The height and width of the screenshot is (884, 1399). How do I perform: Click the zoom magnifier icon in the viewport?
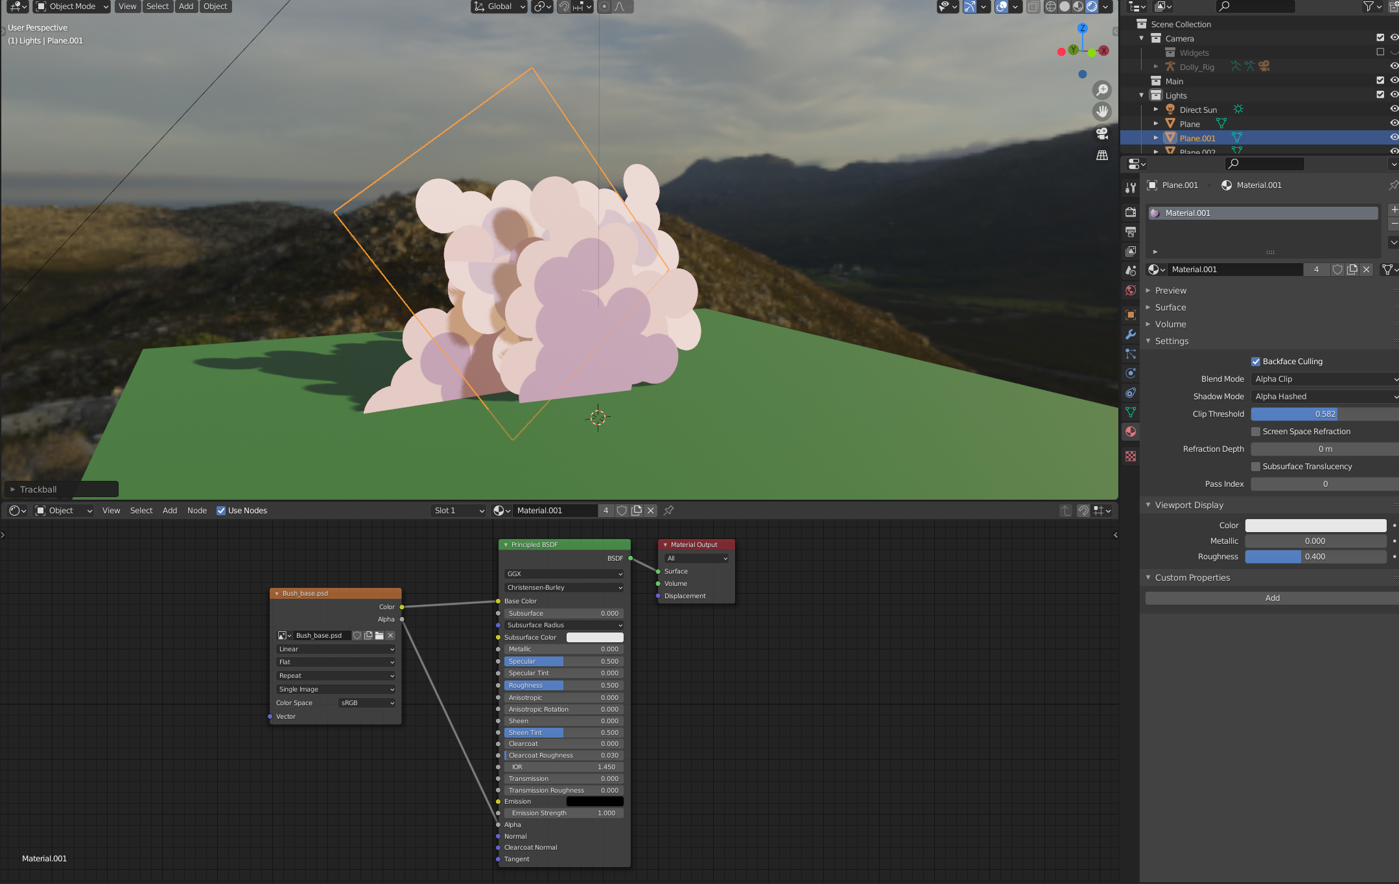pos(1102,89)
